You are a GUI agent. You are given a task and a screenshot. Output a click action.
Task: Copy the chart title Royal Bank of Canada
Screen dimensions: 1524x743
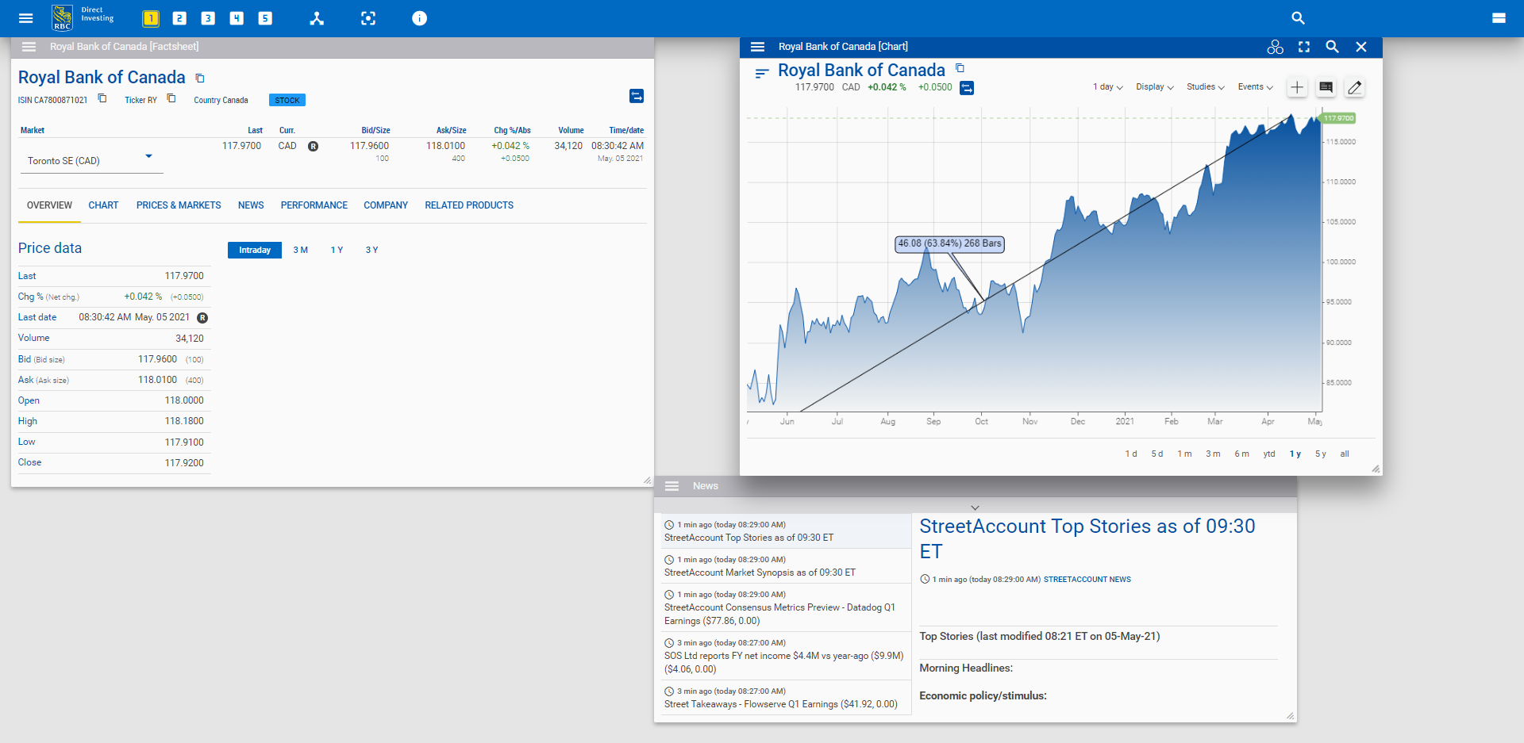[960, 68]
